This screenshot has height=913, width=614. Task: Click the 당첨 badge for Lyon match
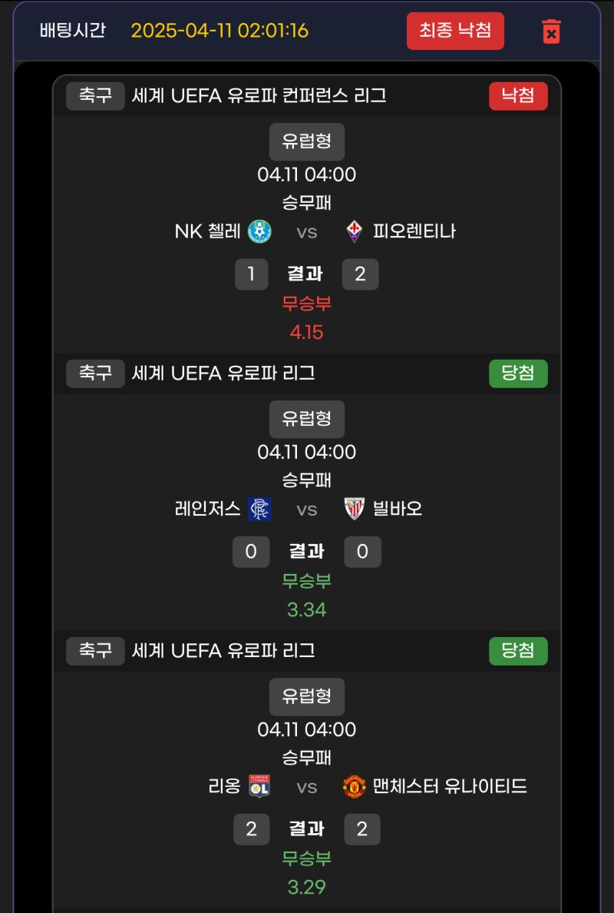pos(518,651)
